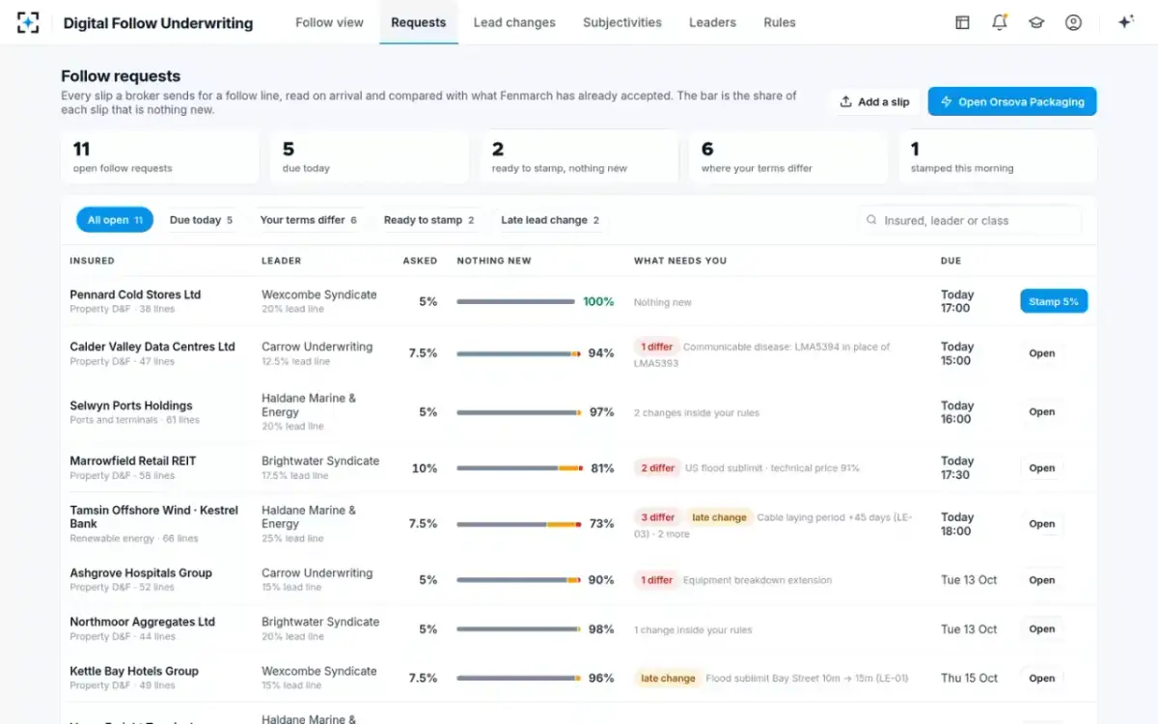Open the Leaders tab
1158x724 pixels.
tap(712, 22)
